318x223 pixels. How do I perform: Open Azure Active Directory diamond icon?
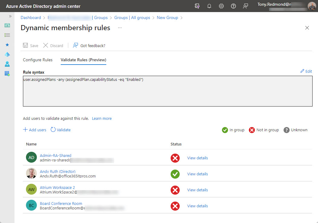point(7,54)
